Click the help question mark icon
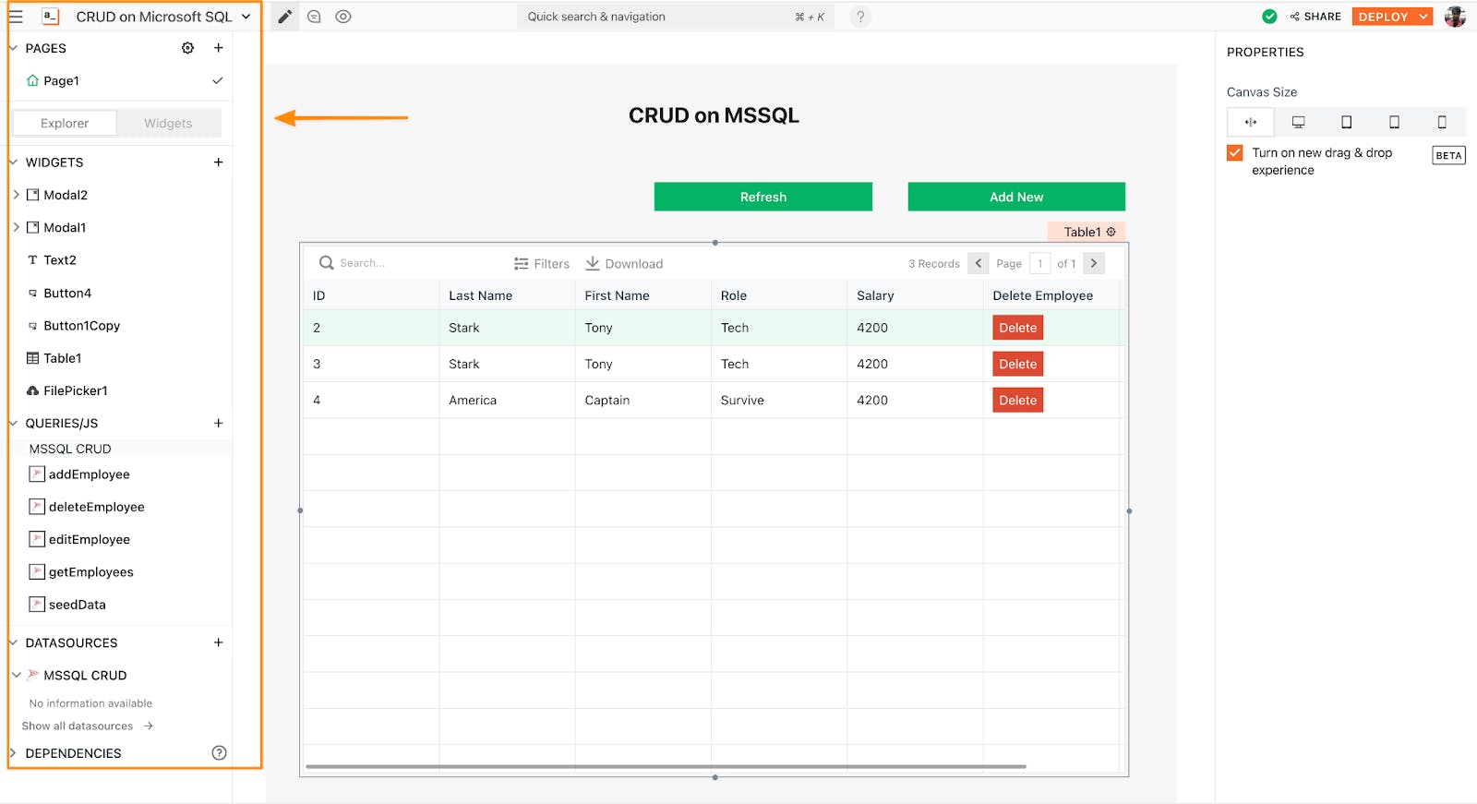The height and width of the screenshot is (804, 1477). tap(859, 17)
